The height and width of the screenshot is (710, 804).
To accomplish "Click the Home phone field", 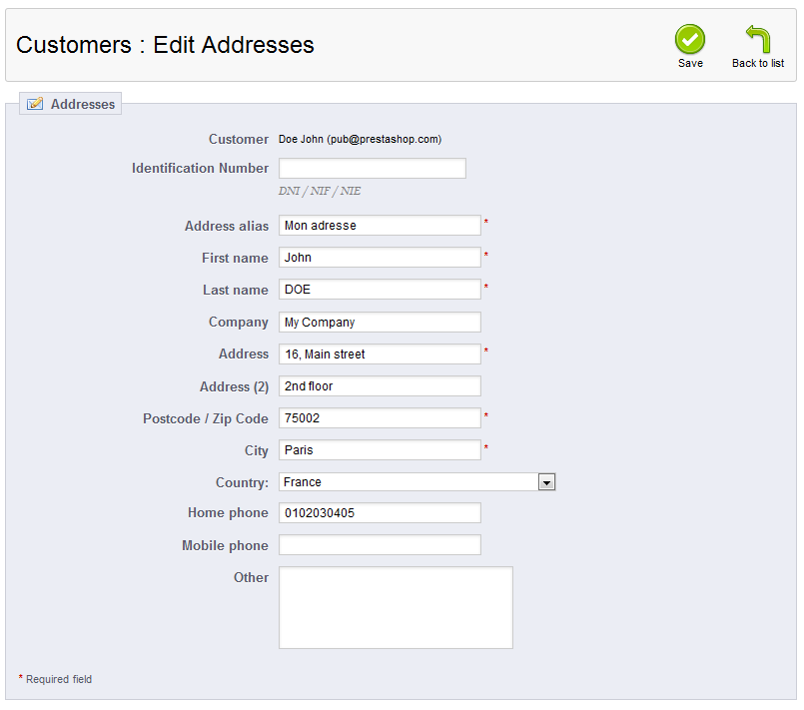I will [380, 513].
